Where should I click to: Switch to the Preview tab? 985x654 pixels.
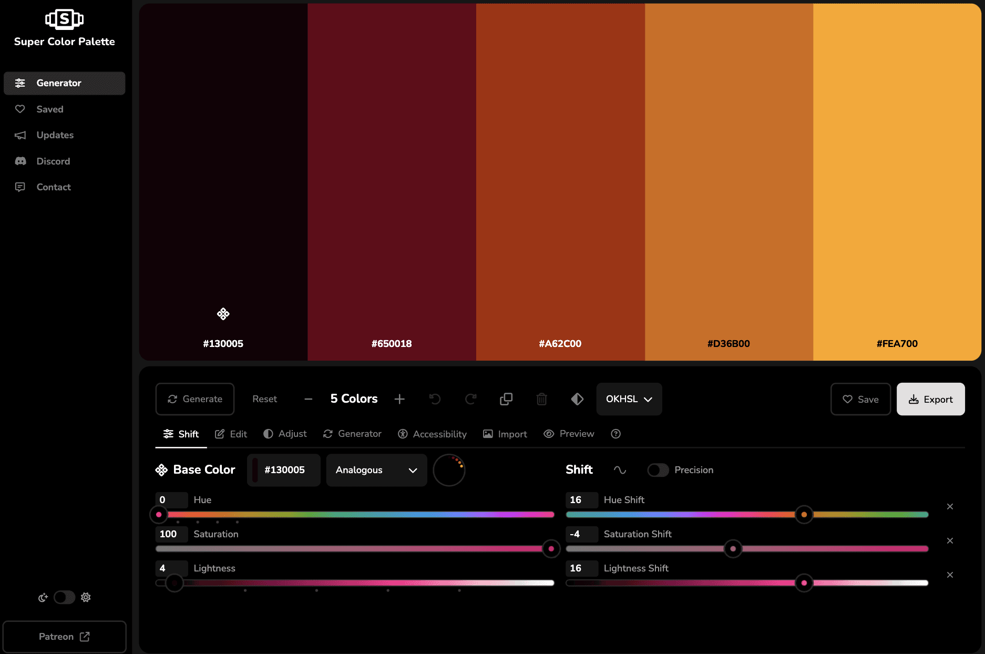(x=569, y=434)
